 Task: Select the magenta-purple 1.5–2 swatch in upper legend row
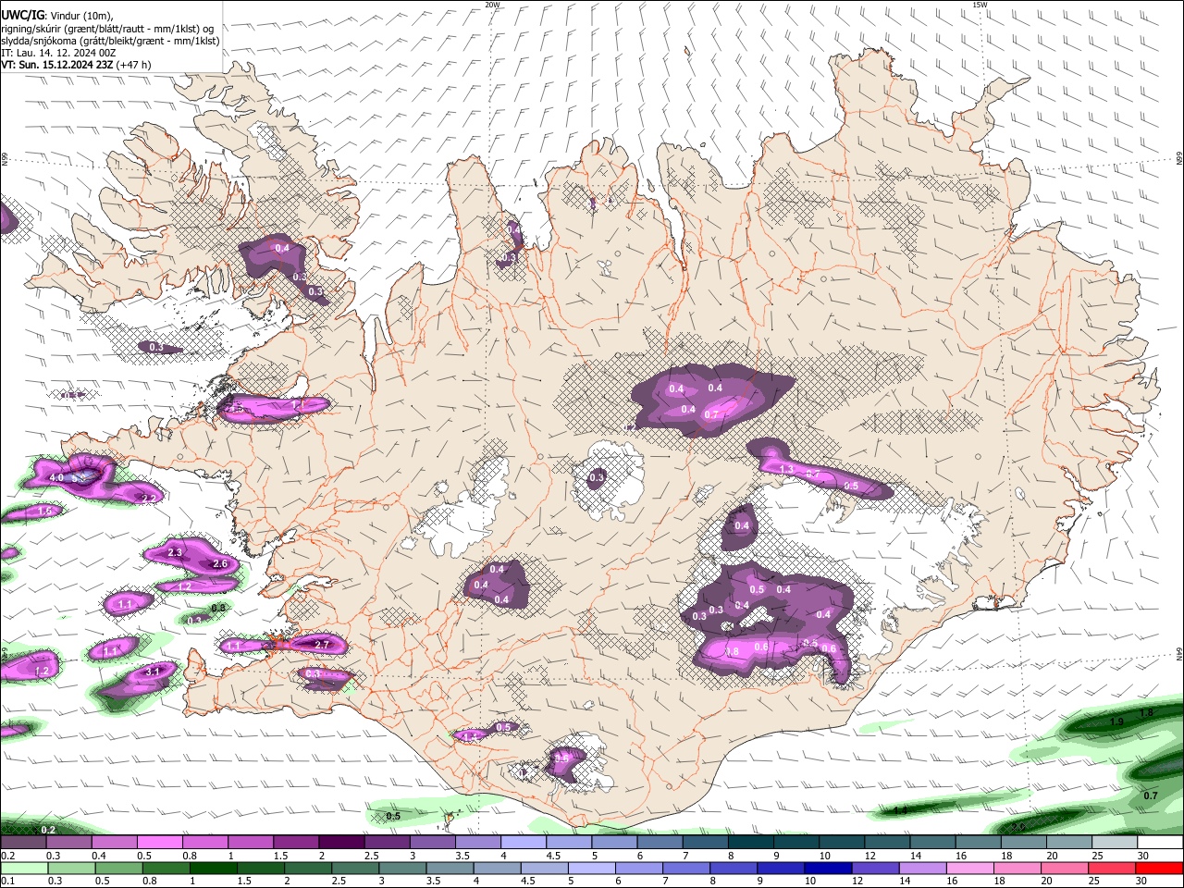coord(297,843)
